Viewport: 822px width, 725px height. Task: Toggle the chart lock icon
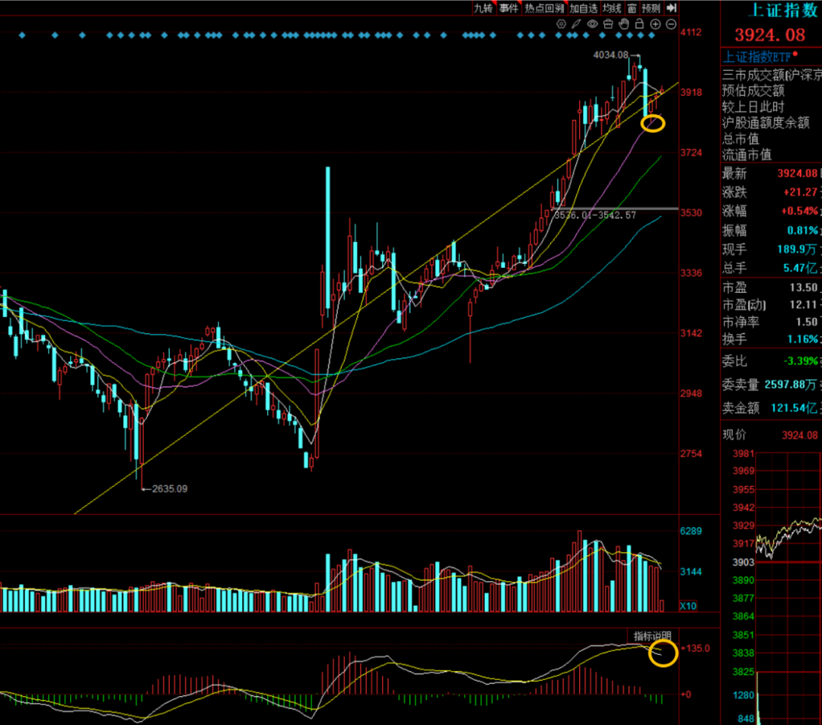coord(639,24)
